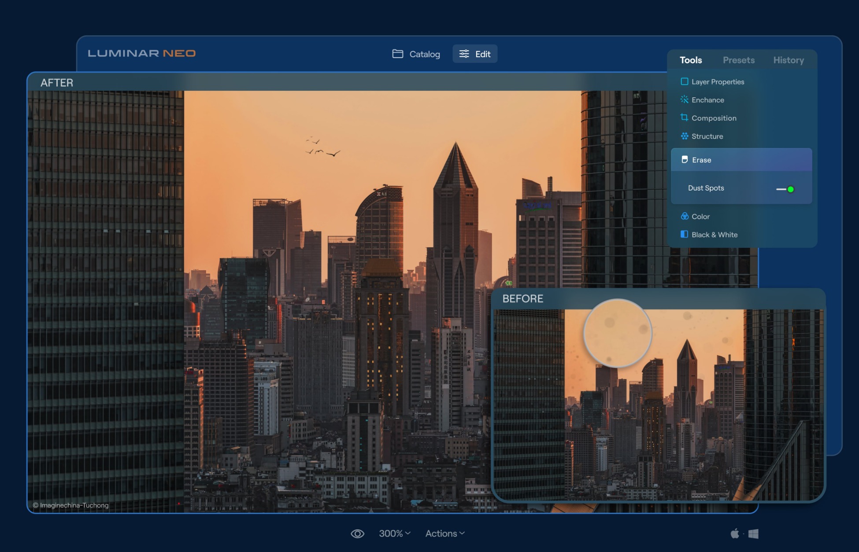Screen dimensions: 859x552
Task: Click the Structure dots icon
Action: pos(684,136)
